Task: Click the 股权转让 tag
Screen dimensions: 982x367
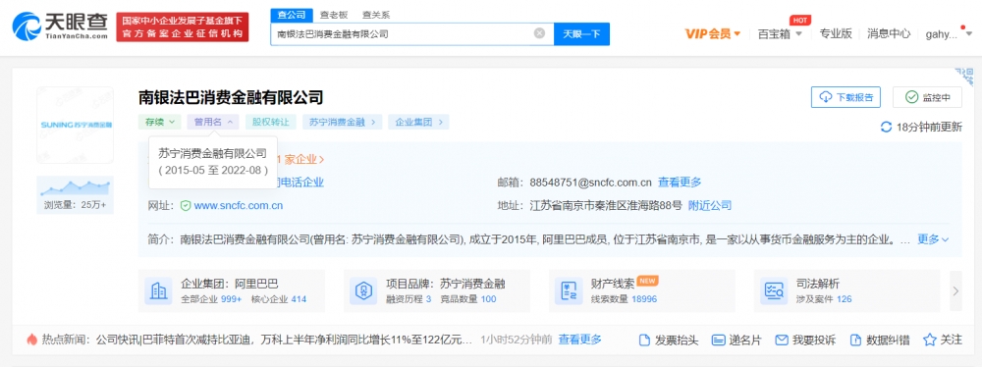Action: click(271, 122)
